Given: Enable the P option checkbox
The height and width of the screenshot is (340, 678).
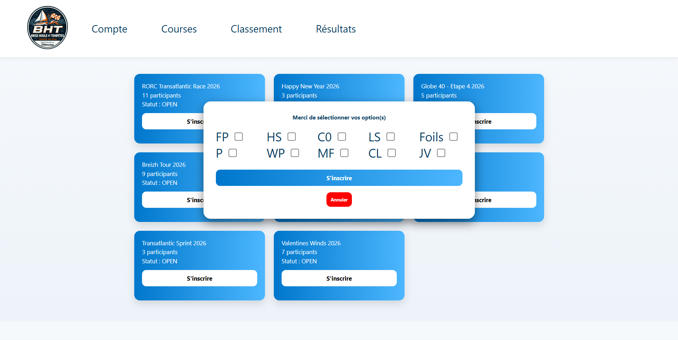Looking at the screenshot, I should [232, 153].
